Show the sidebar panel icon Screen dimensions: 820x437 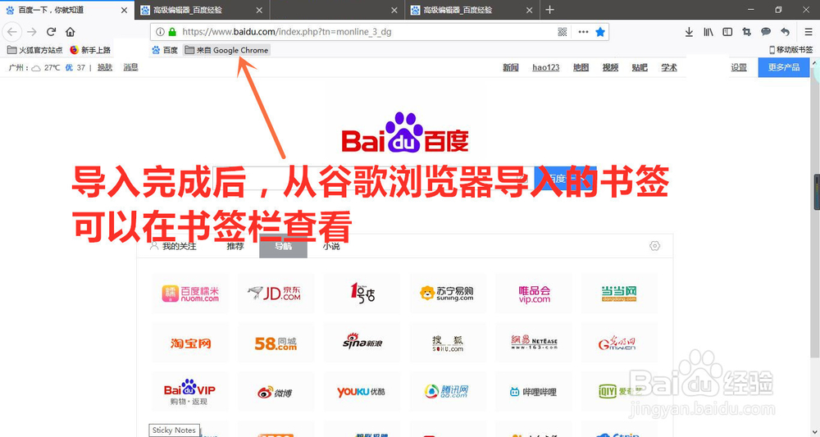pyautogui.click(x=727, y=32)
